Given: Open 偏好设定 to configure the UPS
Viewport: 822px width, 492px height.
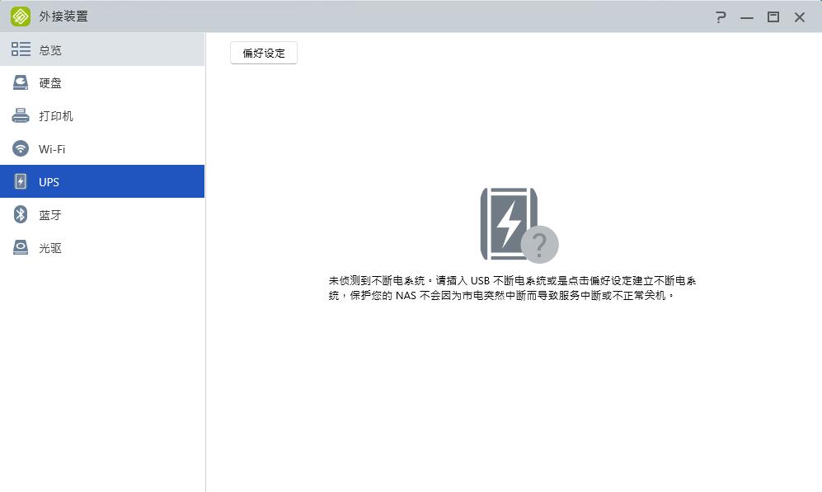Looking at the screenshot, I should coord(263,53).
